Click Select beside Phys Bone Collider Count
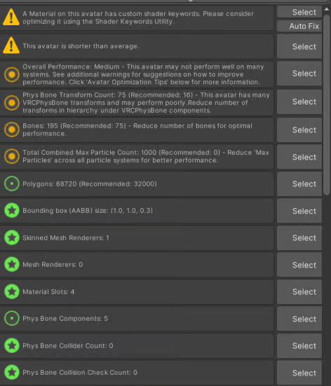Image resolution: width=331 pixels, height=386 pixels. point(299,345)
